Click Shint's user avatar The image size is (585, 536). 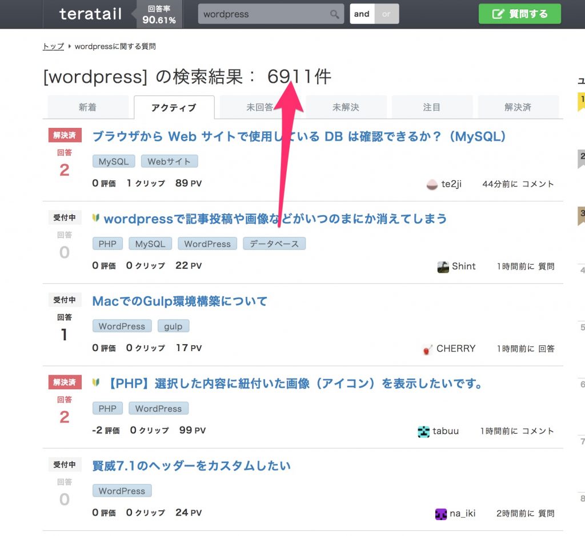443,267
